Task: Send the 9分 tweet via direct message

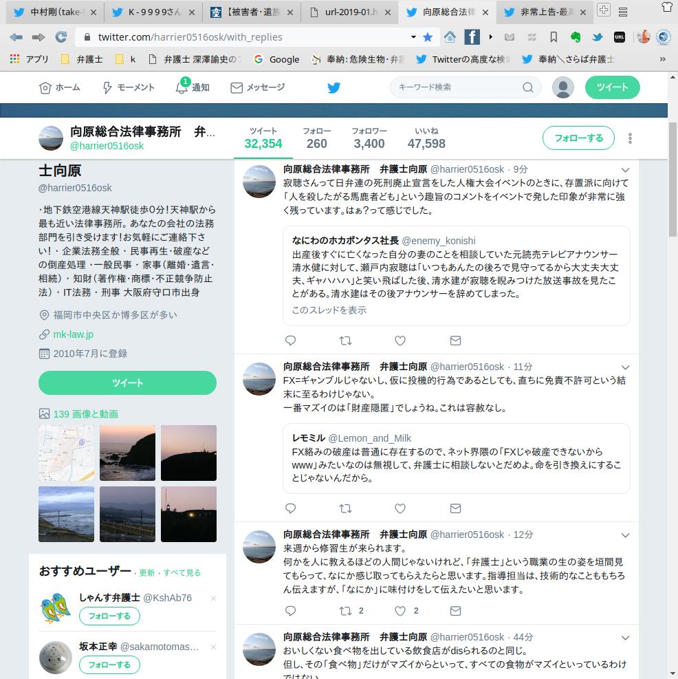Action: coord(455,341)
